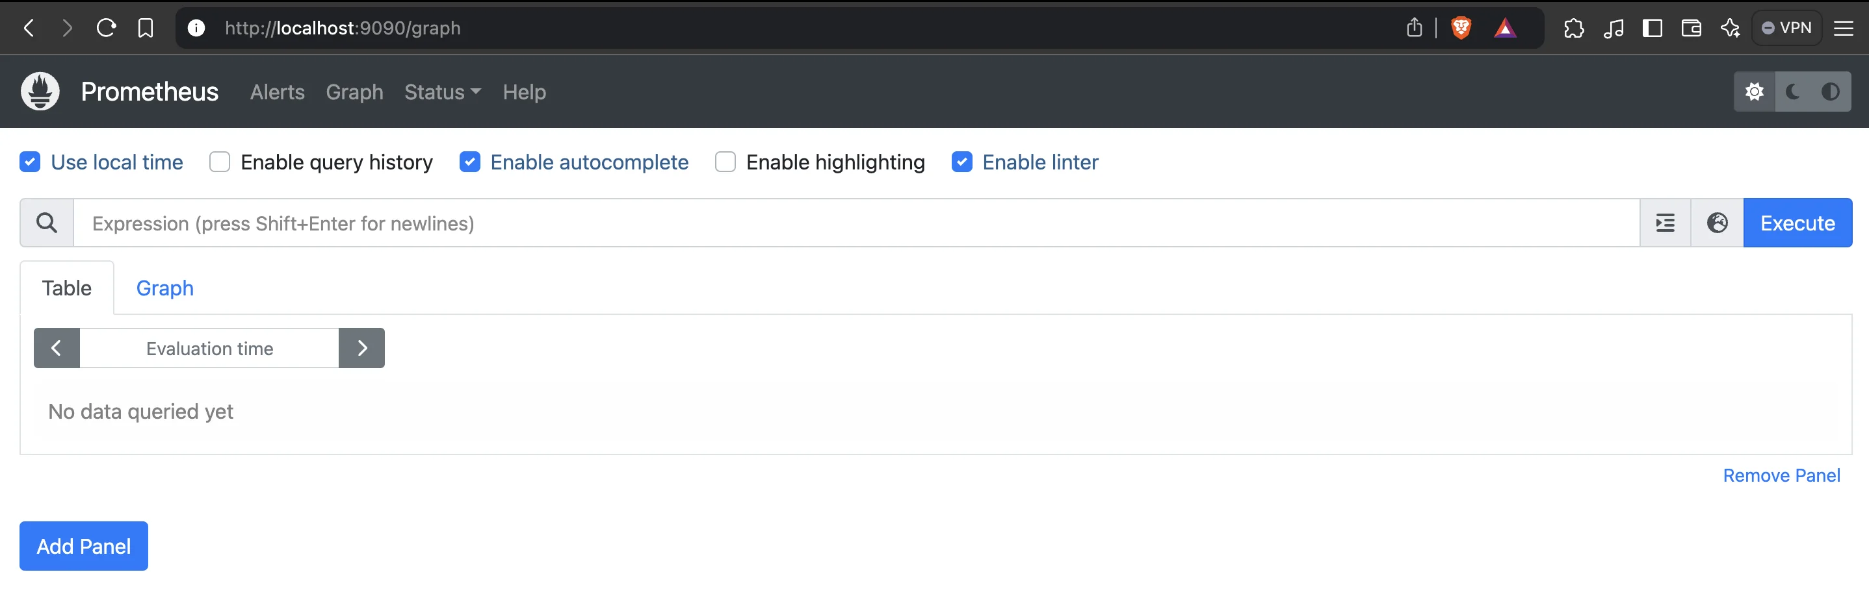The height and width of the screenshot is (596, 1869).
Task: Open Brave Rewards triangle icon
Action: pos(1505,29)
